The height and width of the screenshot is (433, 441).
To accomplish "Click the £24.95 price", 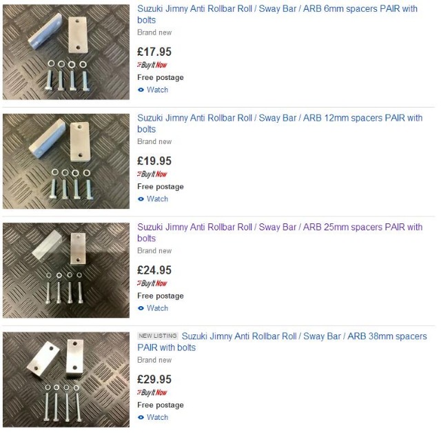I will point(154,270).
